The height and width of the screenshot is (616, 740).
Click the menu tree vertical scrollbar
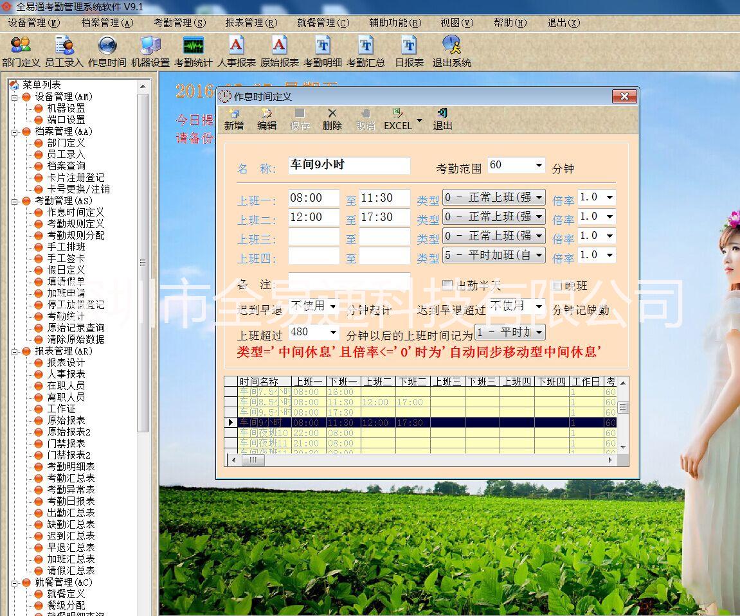coord(143,262)
